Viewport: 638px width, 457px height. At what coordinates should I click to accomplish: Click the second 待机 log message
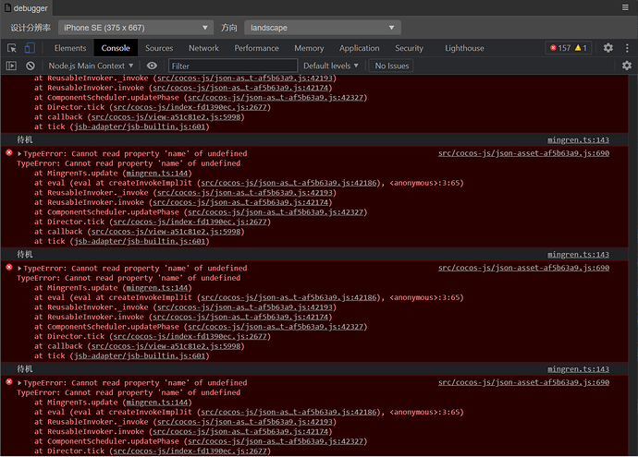pos(24,254)
